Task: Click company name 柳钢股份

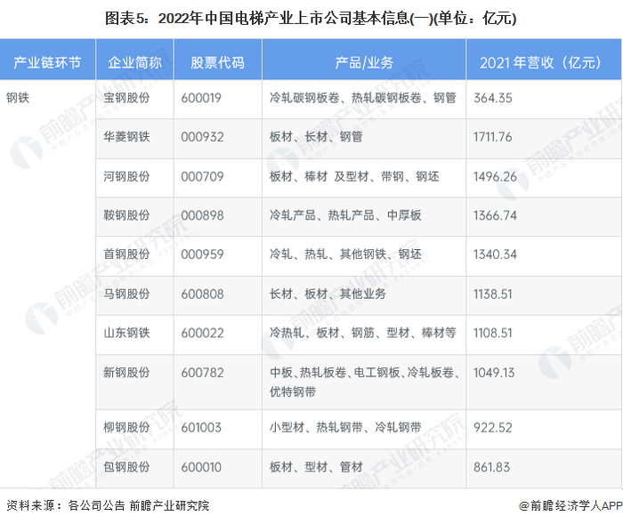Action: point(126,427)
